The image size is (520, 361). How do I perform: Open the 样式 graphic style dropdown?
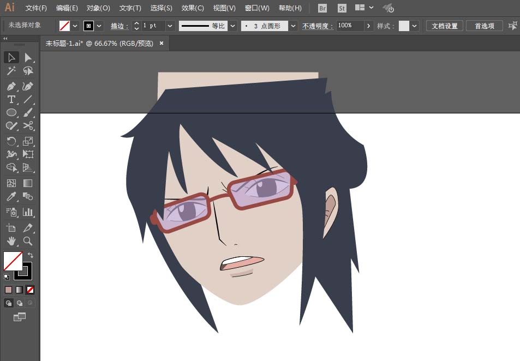tap(415, 26)
